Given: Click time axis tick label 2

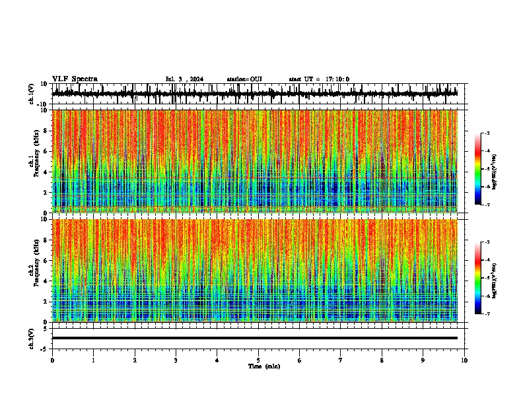Looking at the screenshot, I should point(135,360).
